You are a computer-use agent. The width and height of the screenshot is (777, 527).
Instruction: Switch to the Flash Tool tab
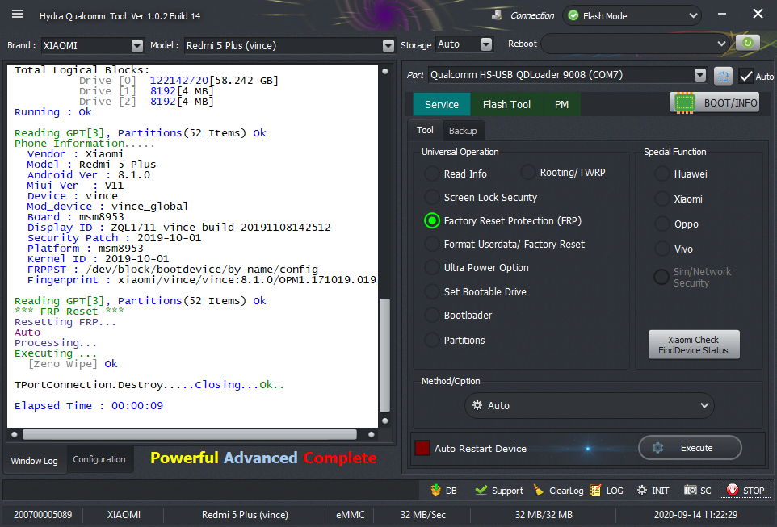(506, 104)
